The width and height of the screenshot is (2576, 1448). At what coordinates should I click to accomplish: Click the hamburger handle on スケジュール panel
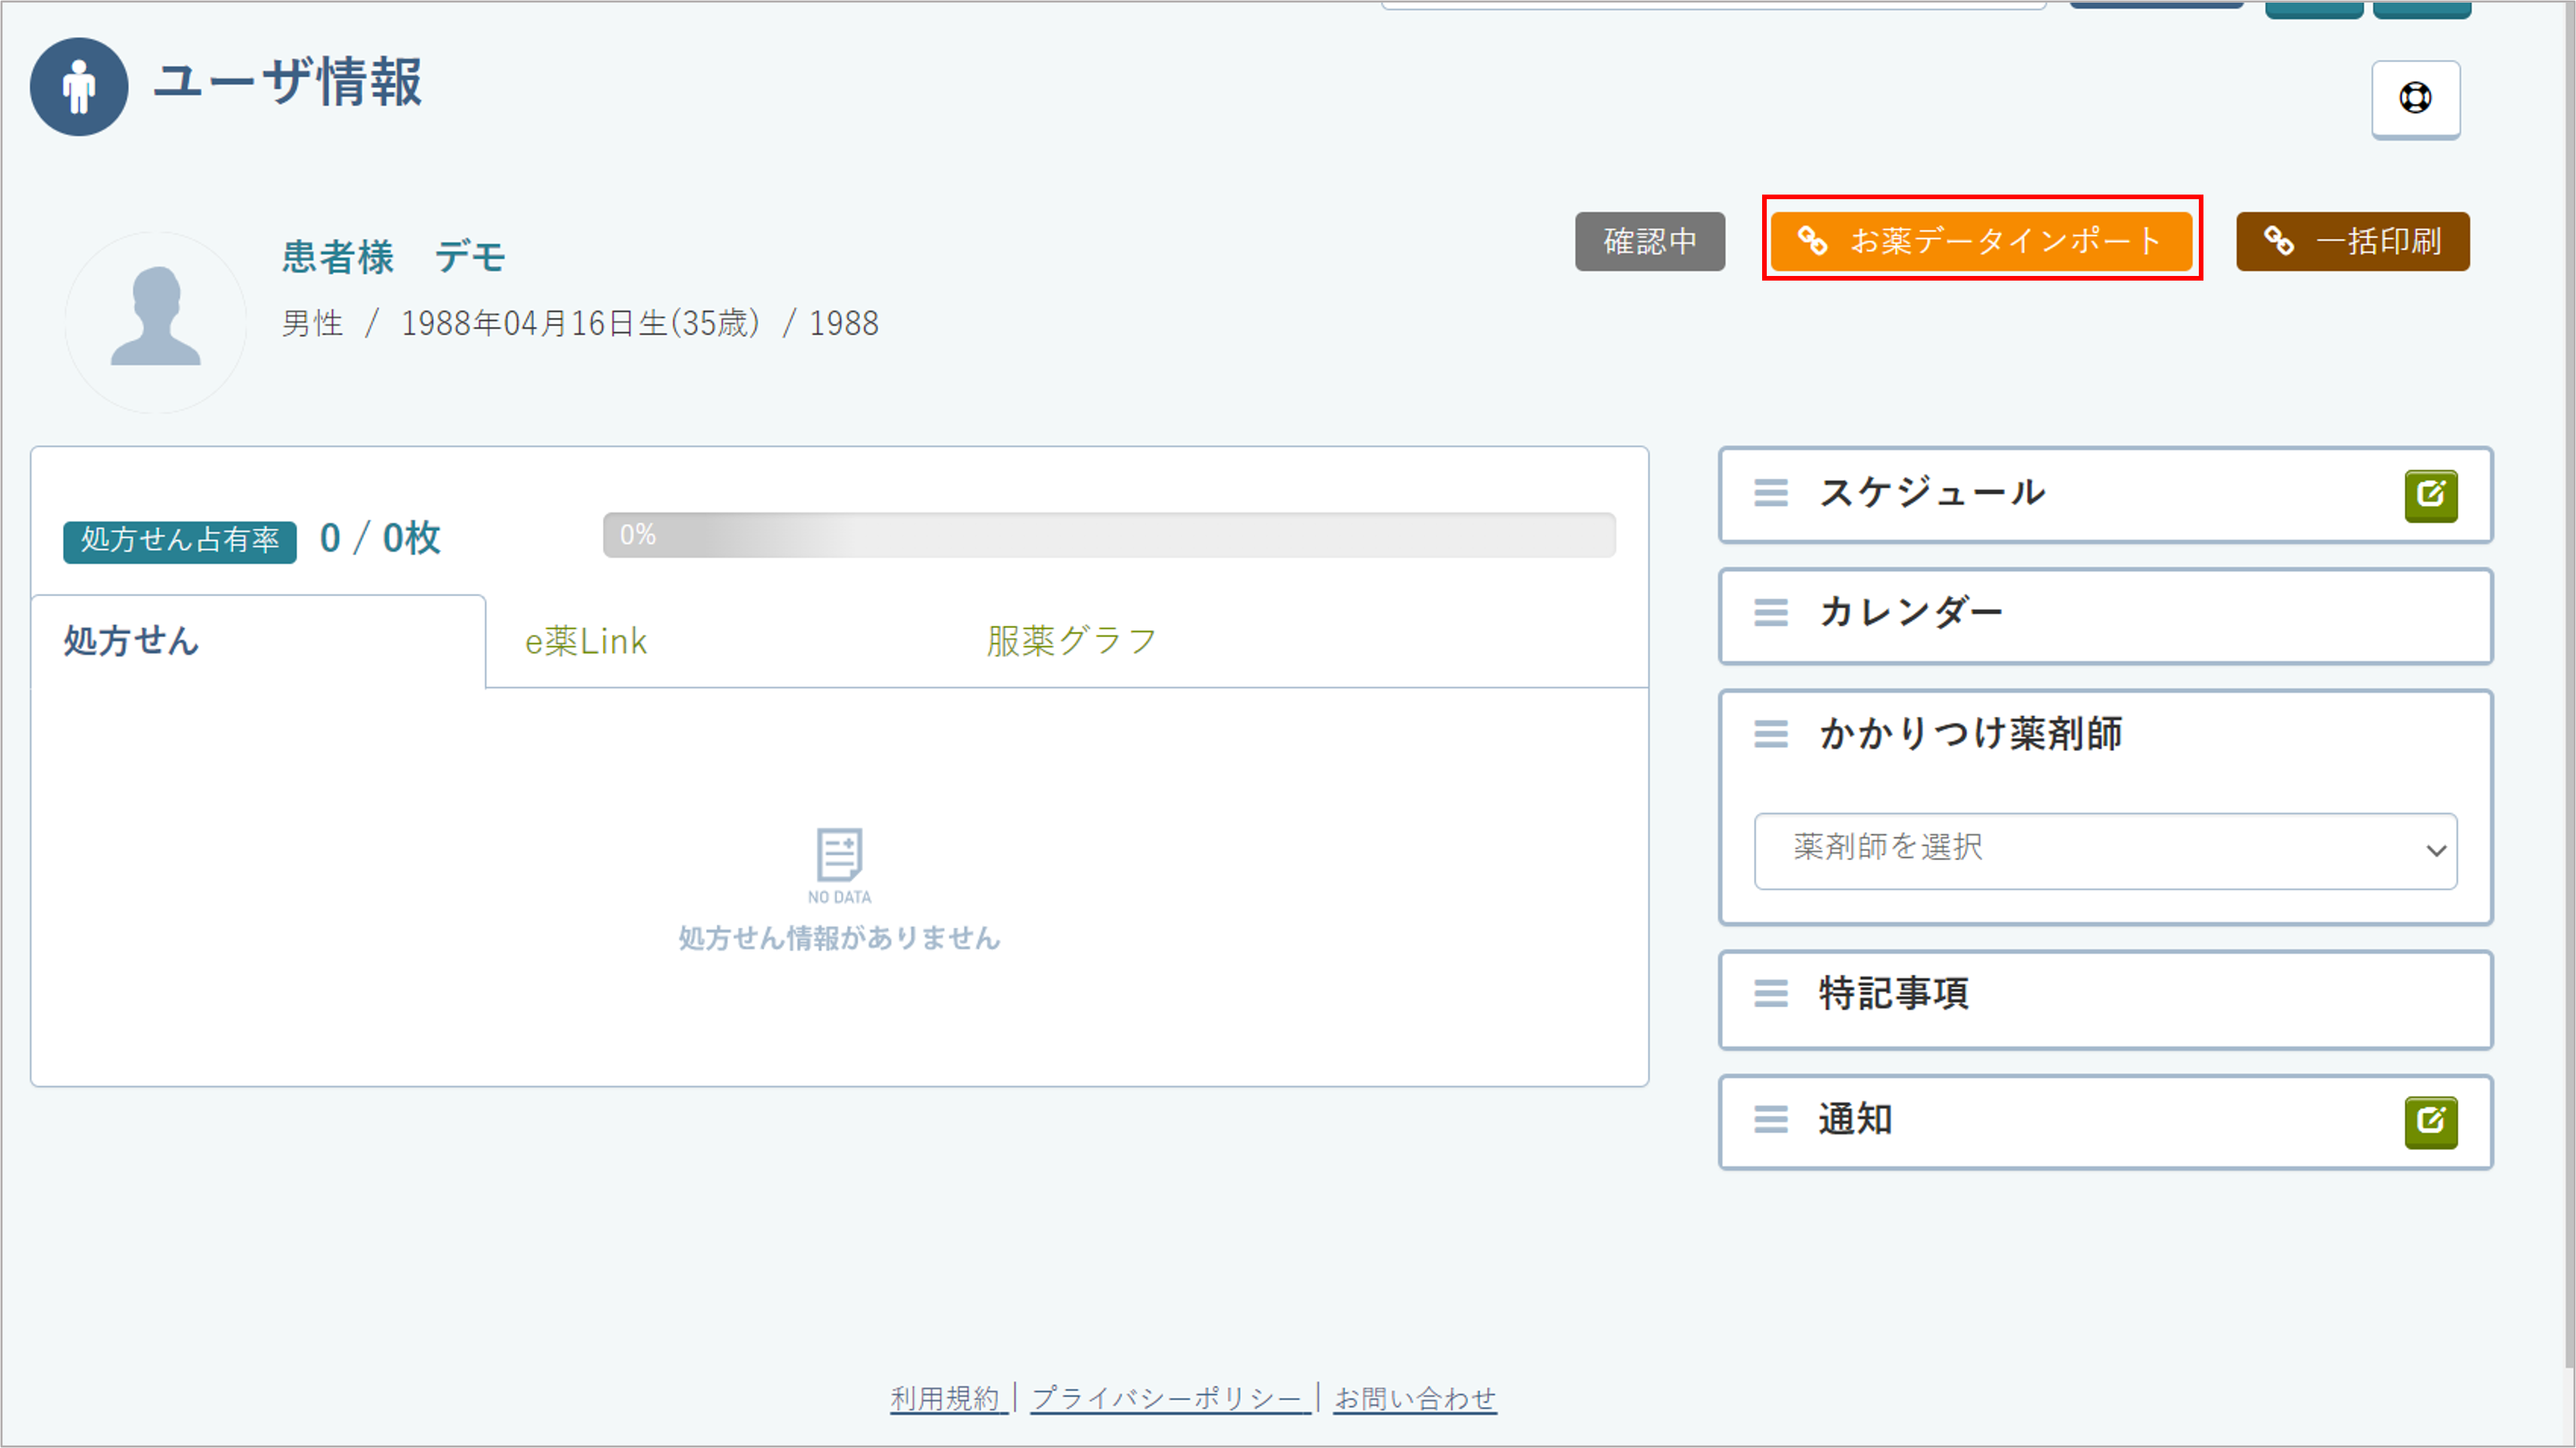pos(1770,493)
